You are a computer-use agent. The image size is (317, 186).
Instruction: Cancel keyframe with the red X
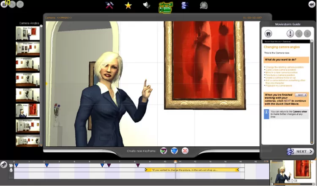[185, 151]
